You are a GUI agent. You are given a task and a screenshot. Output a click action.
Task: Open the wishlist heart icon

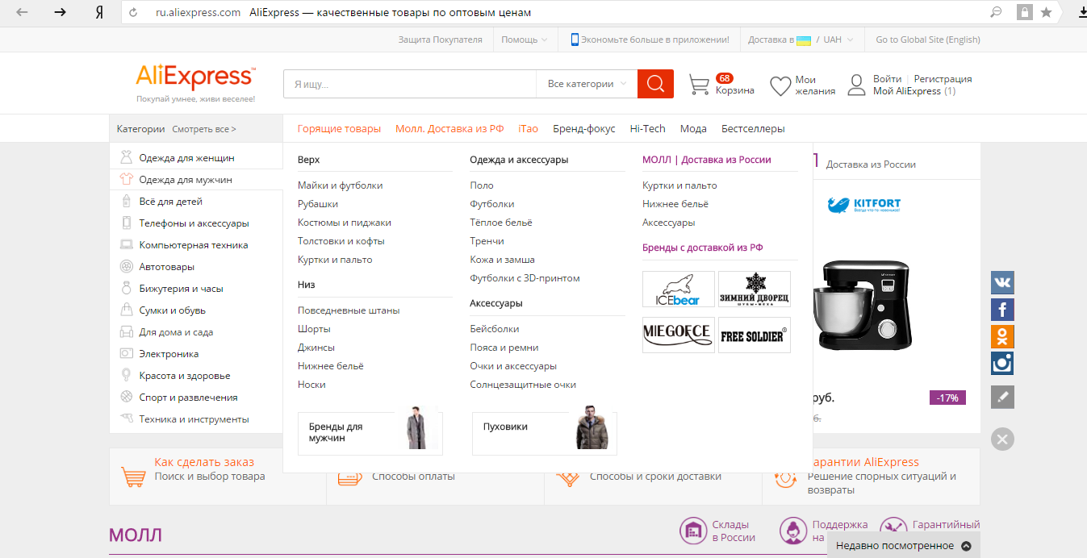(780, 85)
